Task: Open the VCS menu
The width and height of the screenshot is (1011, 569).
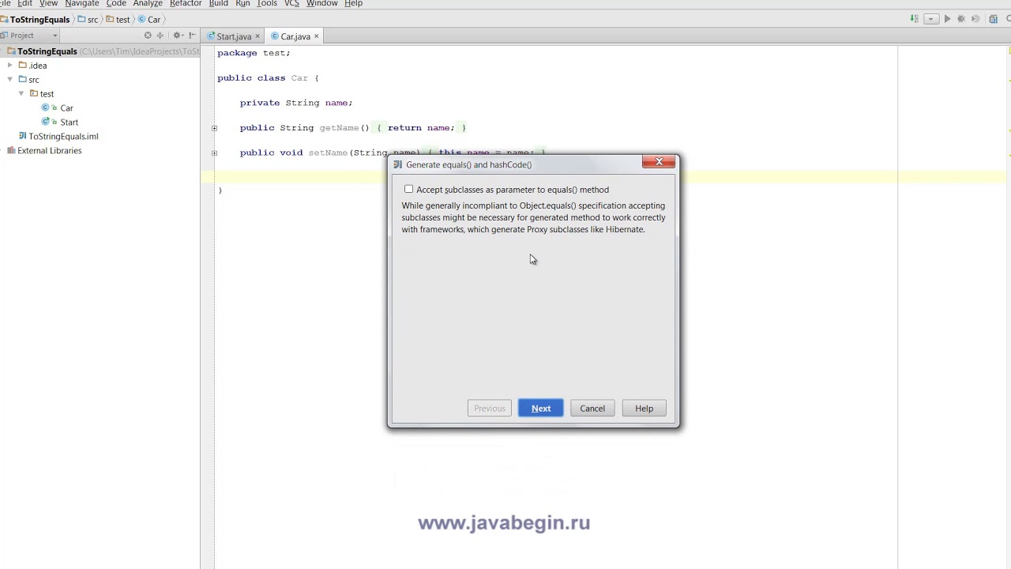Action: tap(291, 3)
